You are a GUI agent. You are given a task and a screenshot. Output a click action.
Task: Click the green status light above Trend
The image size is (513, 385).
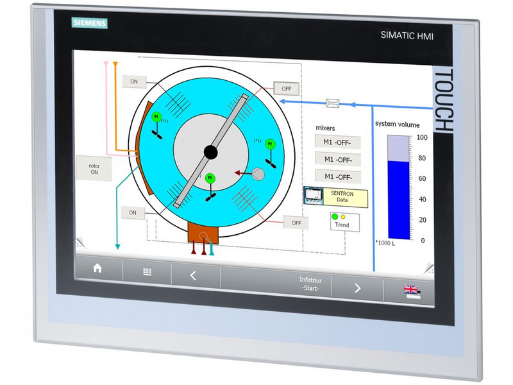pos(335,216)
